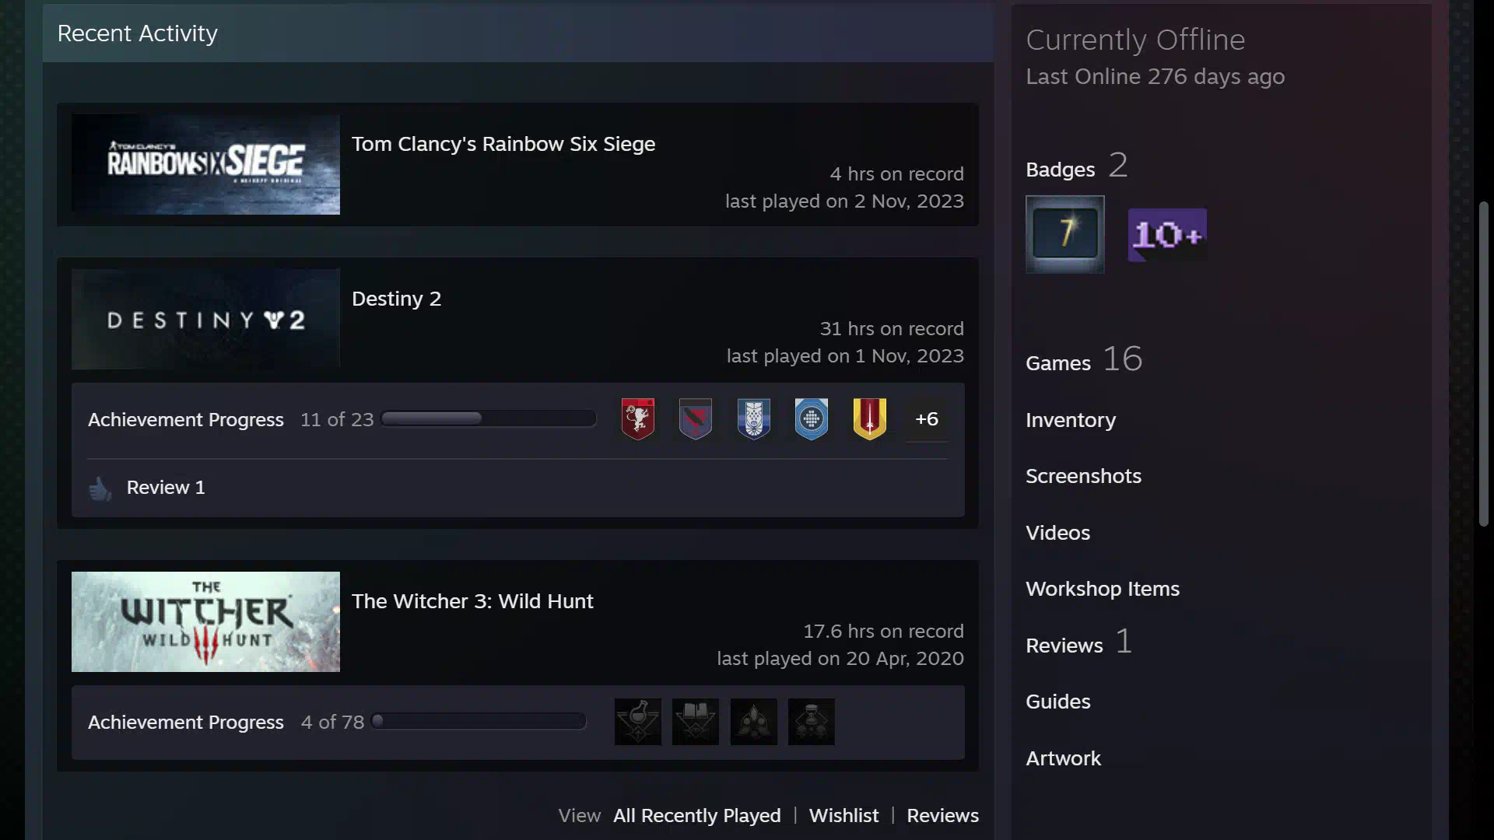Screen dimensions: 1494x840
Task: Open Reviews 1 in the profile sidebar
Action: tap(1078, 643)
